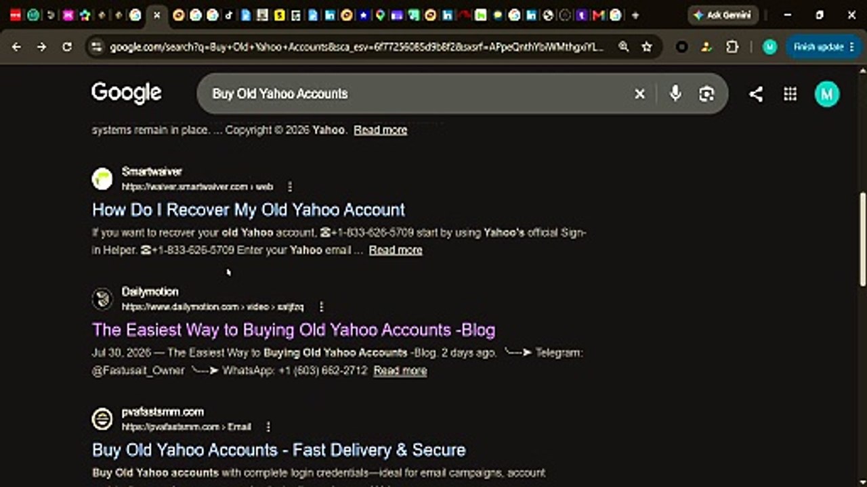Open the zoom magnifier in address bar

point(623,47)
